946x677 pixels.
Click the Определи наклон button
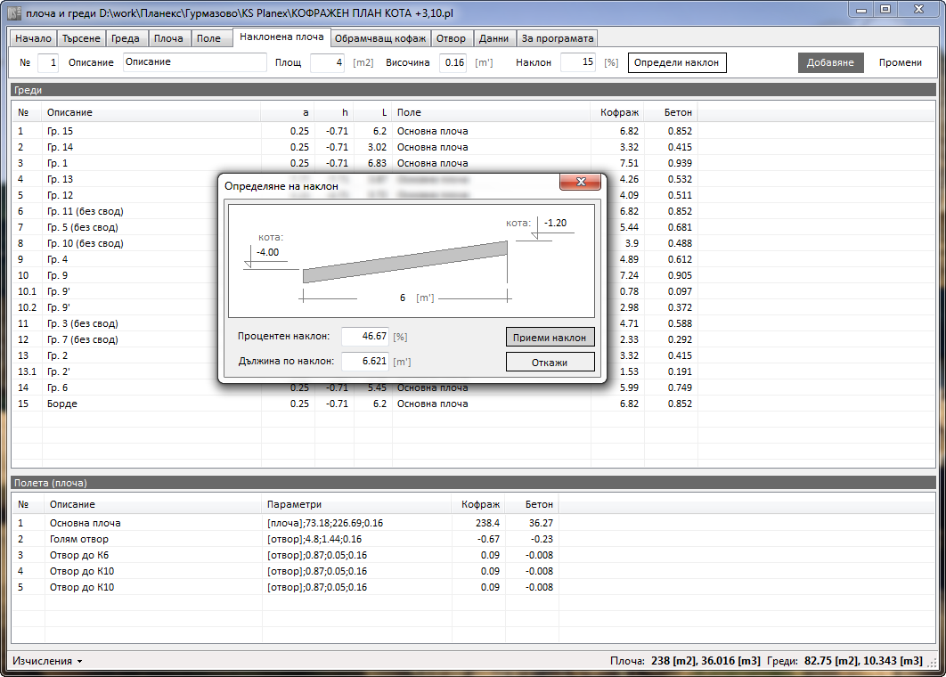pyautogui.click(x=676, y=63)
